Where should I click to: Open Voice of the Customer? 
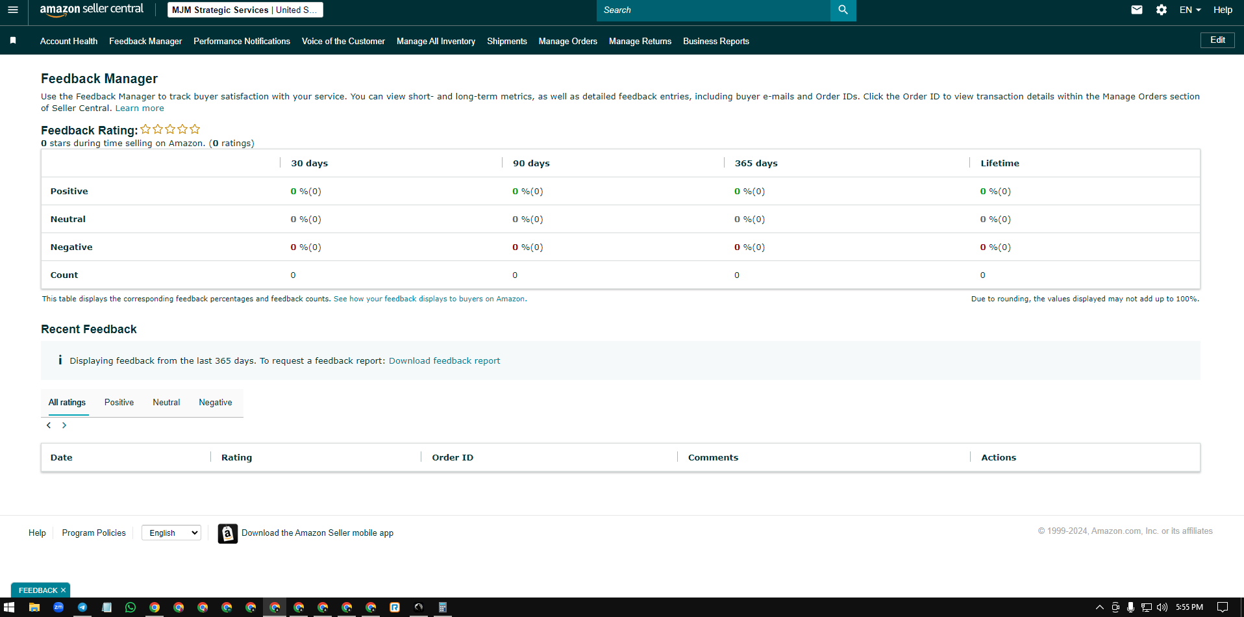343,41
